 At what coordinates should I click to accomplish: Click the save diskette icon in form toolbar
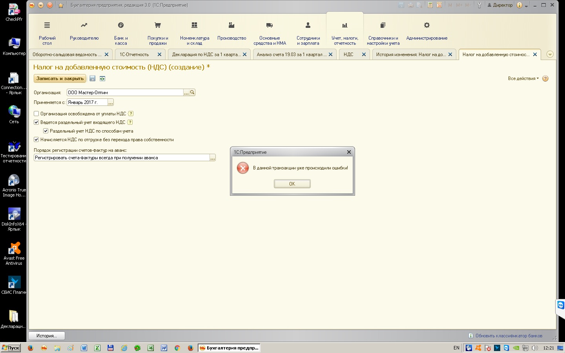93,78
